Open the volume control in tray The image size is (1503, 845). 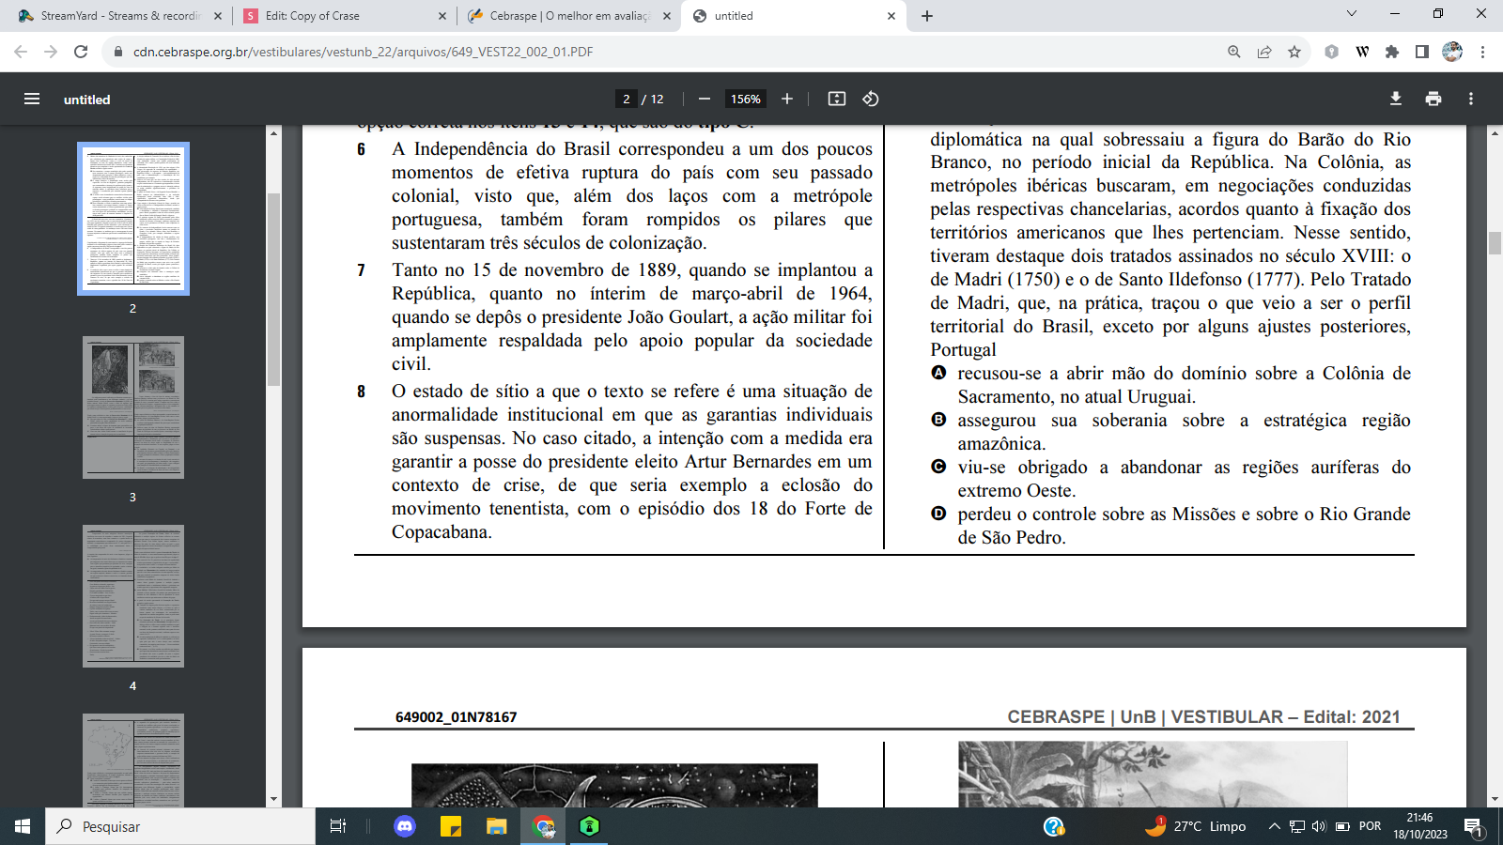coord(1319,826)
